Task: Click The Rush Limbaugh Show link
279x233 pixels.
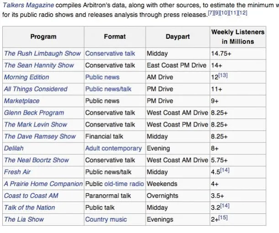Action: (42, 53)
